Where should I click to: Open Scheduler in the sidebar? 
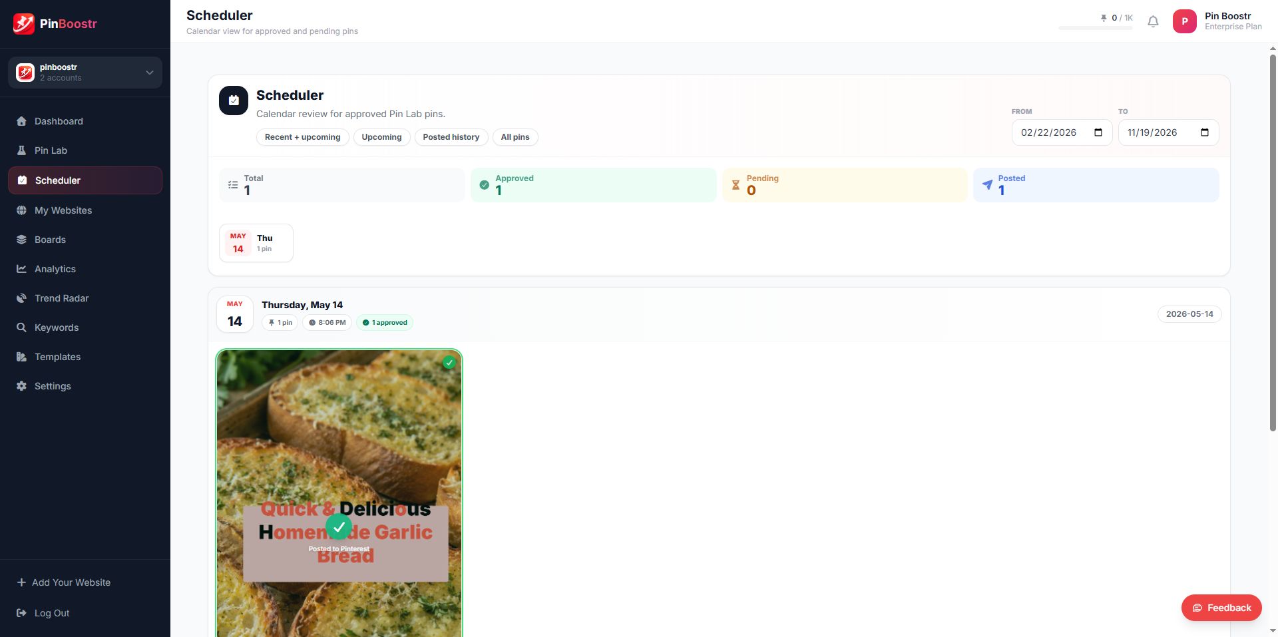click(85, 180)
